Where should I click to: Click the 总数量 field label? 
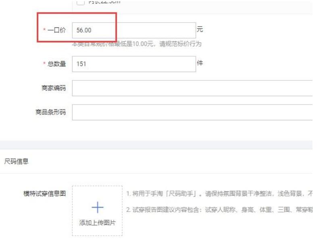(x=57, y=64)
